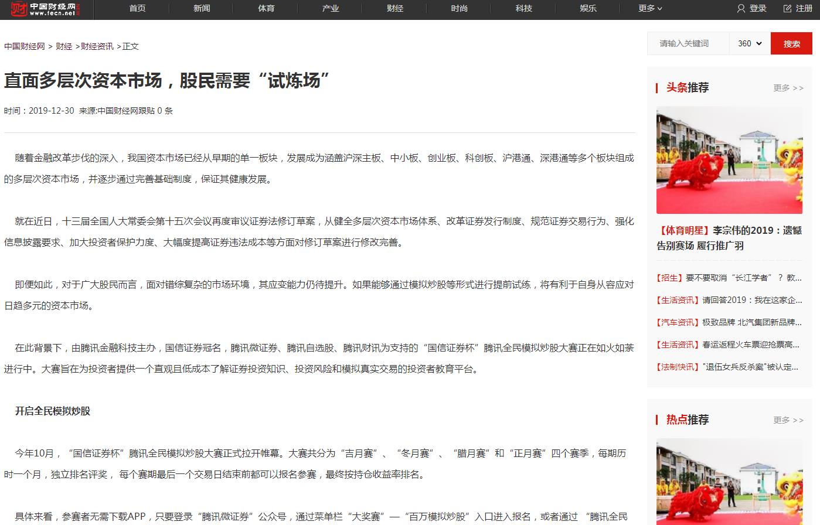Click the 热点推荐 section heading
This screenshot has height=525, width=820.
click(688, 420)
